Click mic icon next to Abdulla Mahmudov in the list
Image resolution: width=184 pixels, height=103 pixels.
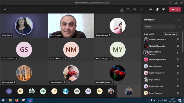click(178, 46)
